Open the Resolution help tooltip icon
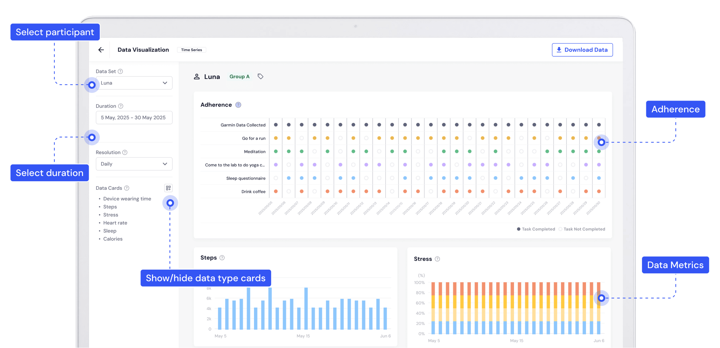The width and height of the screenshot is (720, 348). click(x=125, y=152)
